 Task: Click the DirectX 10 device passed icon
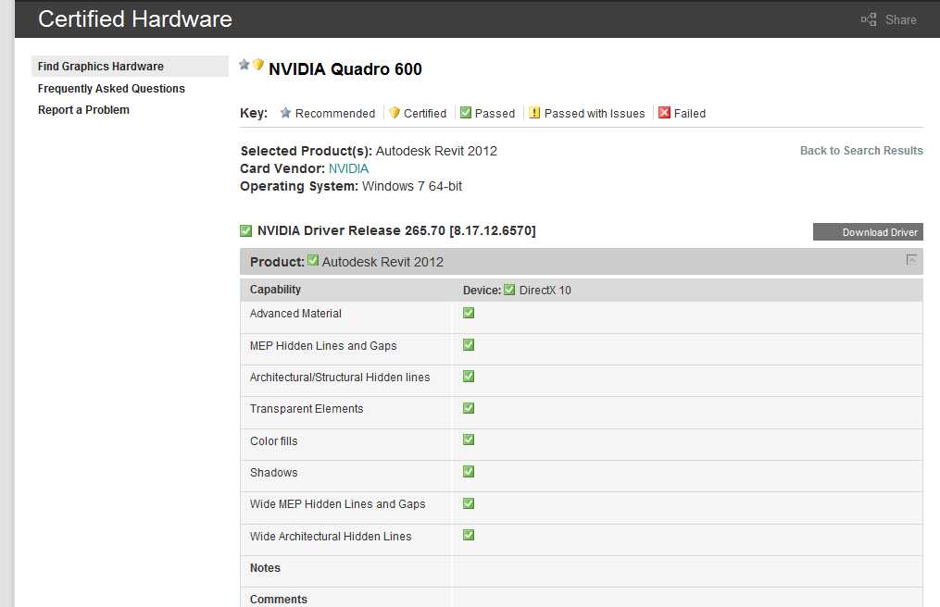(x=509, y=290)
